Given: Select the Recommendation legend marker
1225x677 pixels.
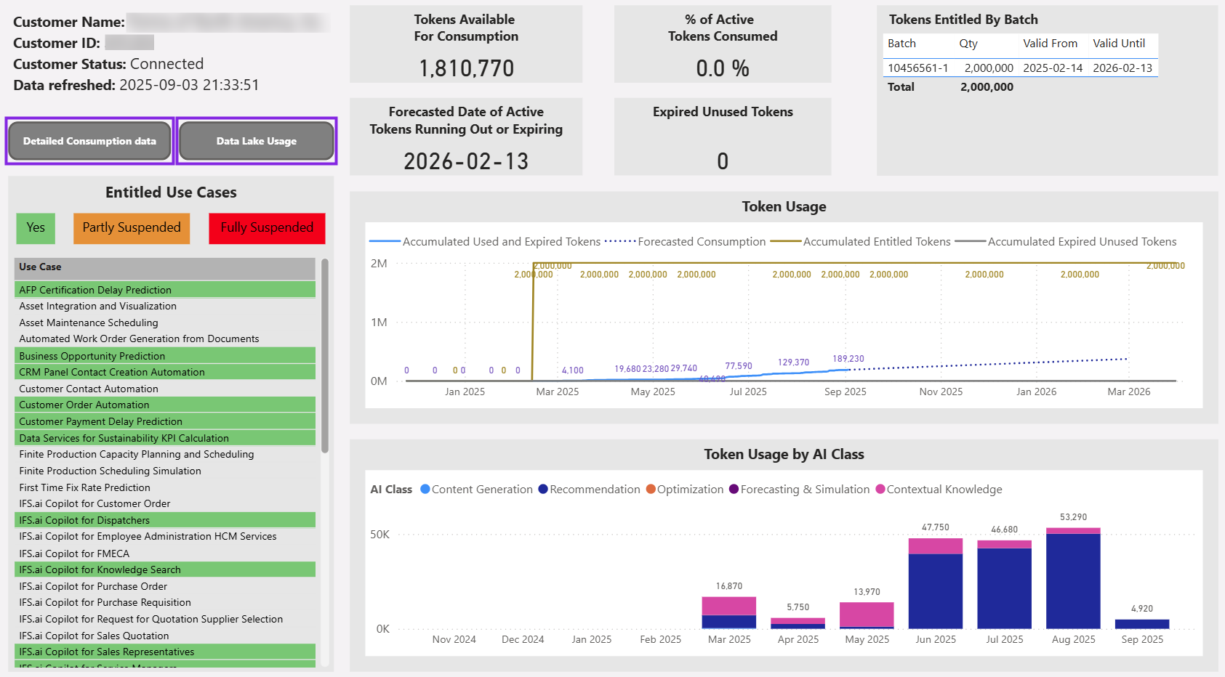Looking at the screenshot, I should (543, 490).
